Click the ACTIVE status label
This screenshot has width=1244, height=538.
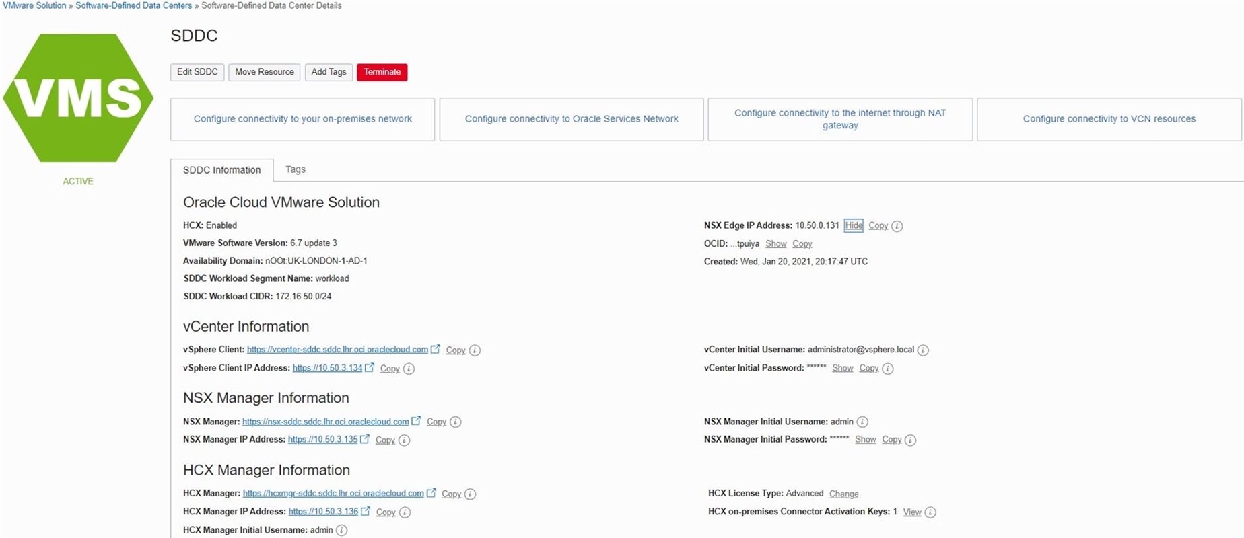click(x=78, y=181)
